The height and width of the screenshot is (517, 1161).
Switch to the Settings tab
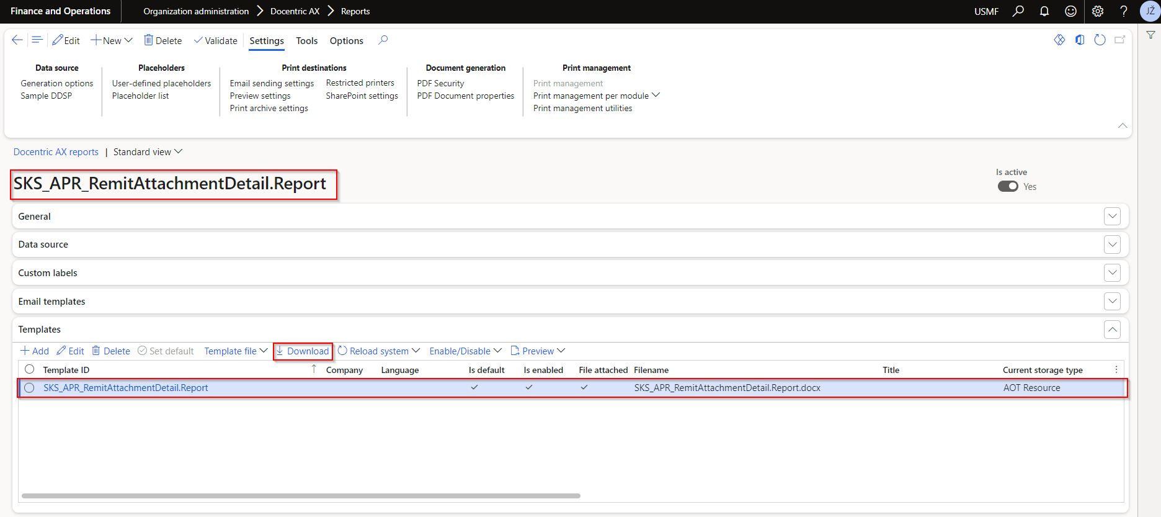(267, 41)
